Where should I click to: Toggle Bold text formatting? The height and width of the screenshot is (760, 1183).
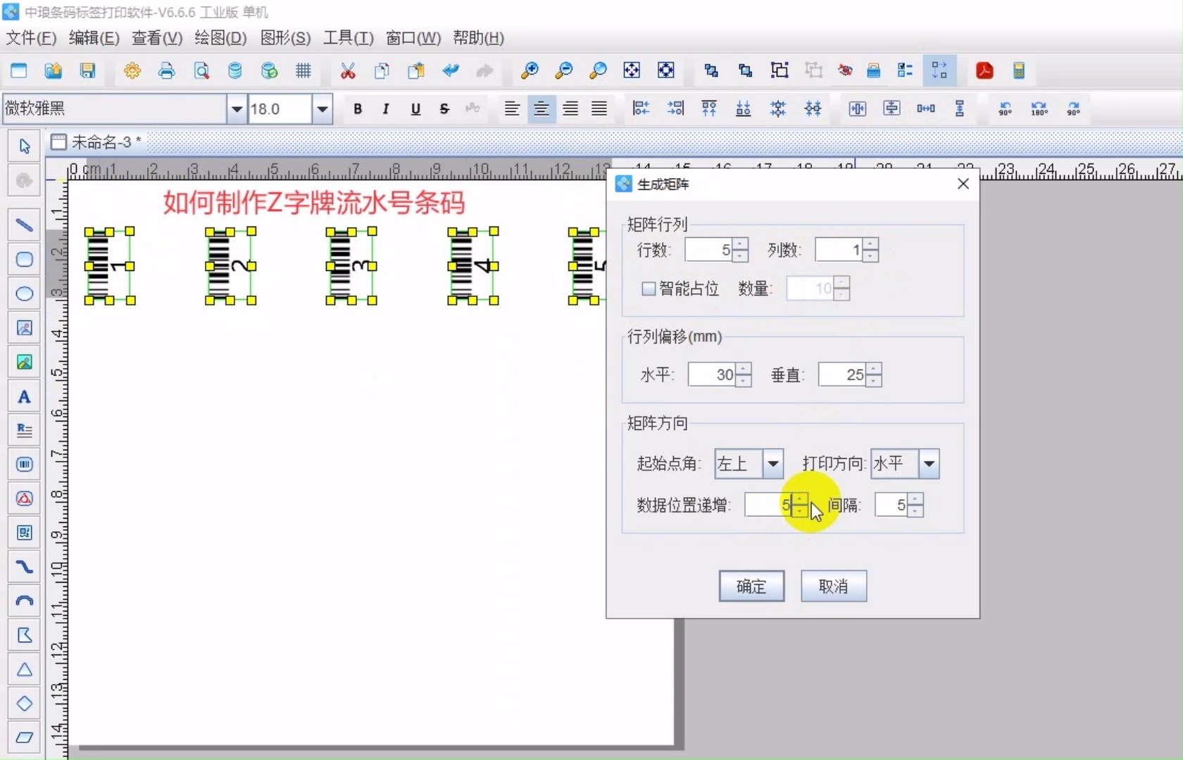pos(358,109)
